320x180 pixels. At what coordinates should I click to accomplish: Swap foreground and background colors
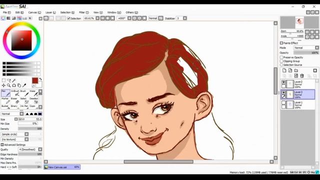(x=40, y=79)
